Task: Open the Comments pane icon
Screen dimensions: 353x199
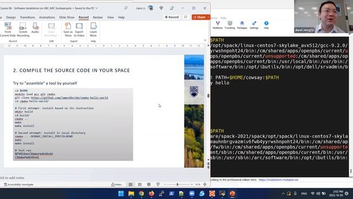Action: point(186,17)
